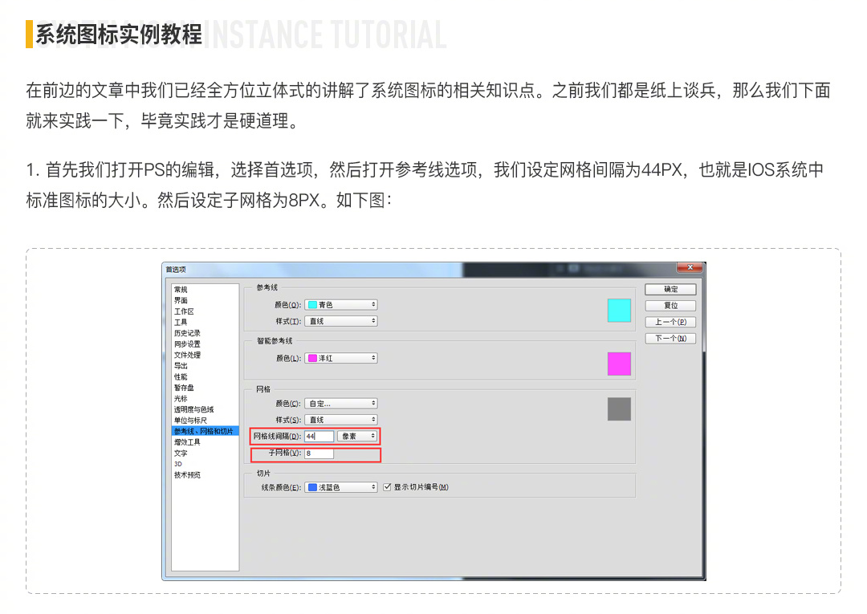Go to the 下一个 preferences page

(670, 338)
